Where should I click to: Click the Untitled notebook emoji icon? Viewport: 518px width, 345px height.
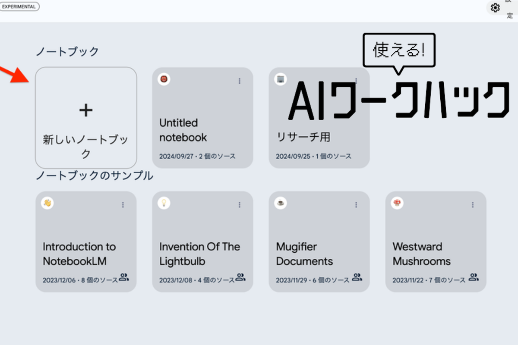point(164,79)
